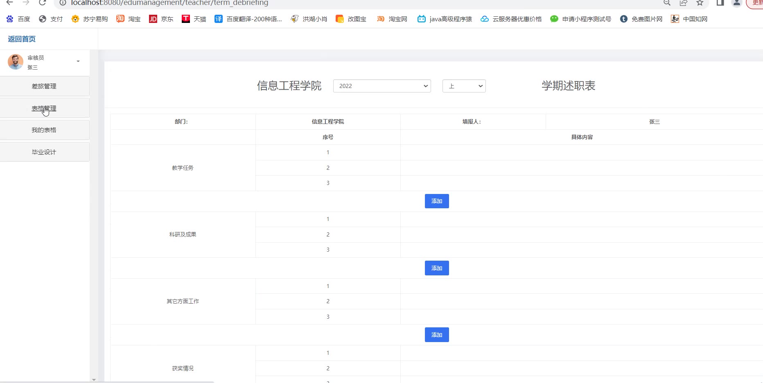Click the browser reload icon
Image resolution: width=763 pixels, height=383 pixels.
tap(42, 3)
